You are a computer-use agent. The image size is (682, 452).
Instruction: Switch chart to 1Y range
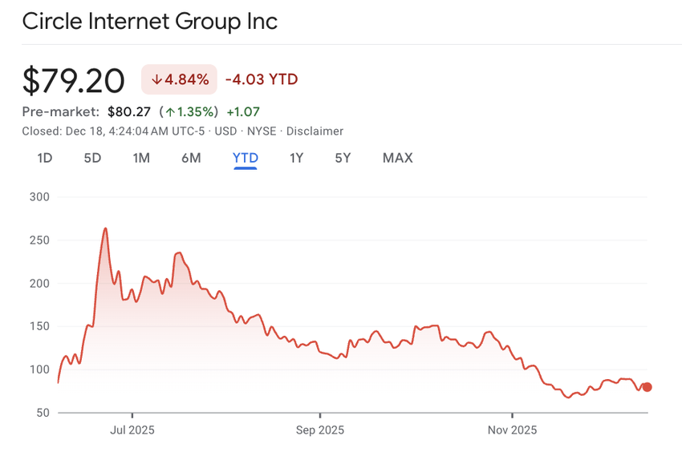pos(296,158)
